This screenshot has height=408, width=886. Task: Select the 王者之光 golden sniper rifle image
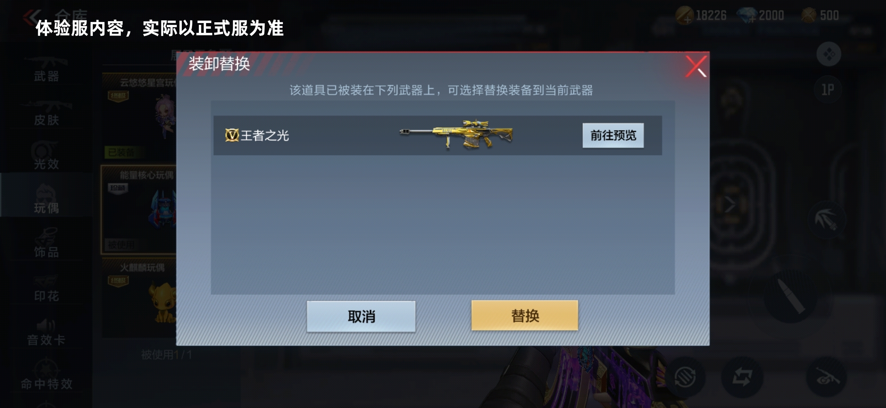click(456, 134)
